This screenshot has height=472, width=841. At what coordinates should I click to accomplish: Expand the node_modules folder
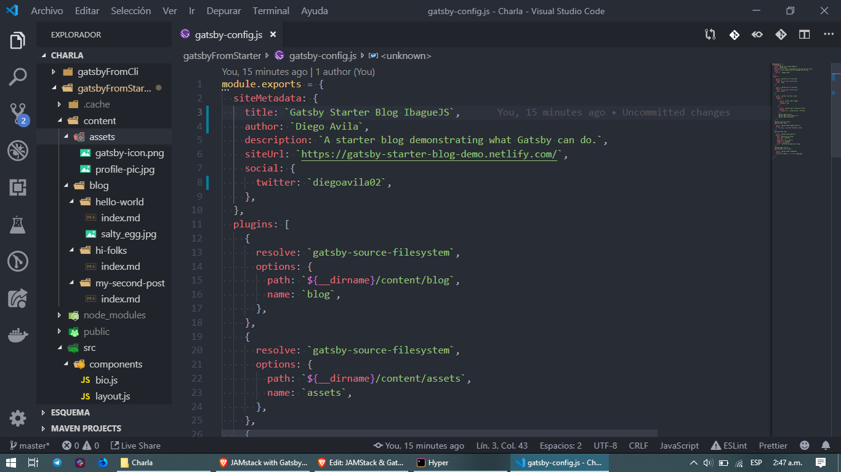point(115,315)
